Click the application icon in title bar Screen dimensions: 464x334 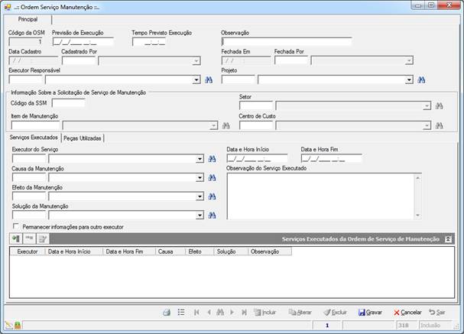pyautogui.click(x=8, y=7)
